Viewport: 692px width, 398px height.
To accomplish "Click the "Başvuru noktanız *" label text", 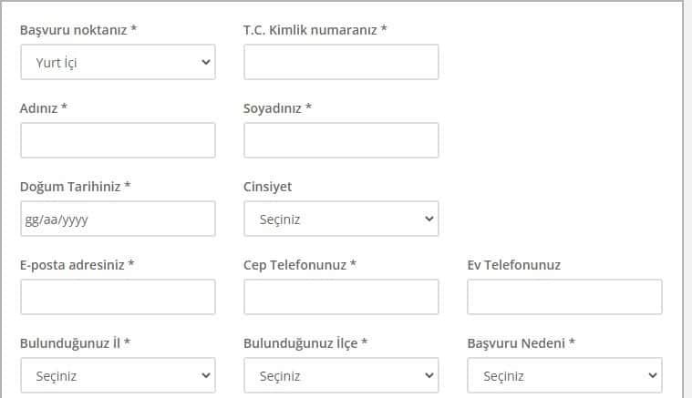I will pyautogui.click(x=78, y=30).
